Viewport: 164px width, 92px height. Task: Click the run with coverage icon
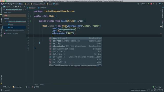click(x=154, y=4)
